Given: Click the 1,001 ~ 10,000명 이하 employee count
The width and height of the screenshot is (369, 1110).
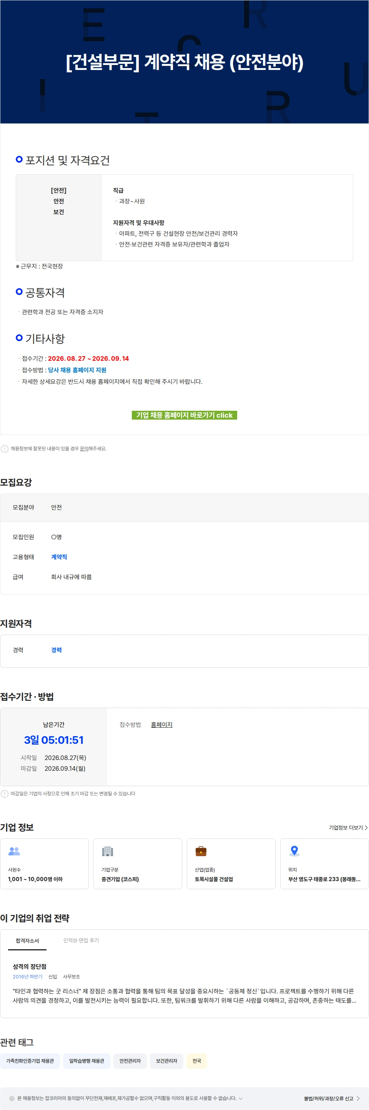Looking at the screenshot, I should [35, 879].
